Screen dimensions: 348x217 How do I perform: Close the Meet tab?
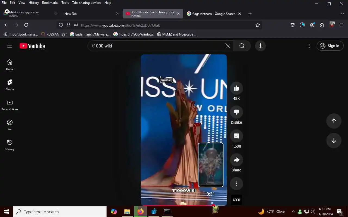coord(56,14)
